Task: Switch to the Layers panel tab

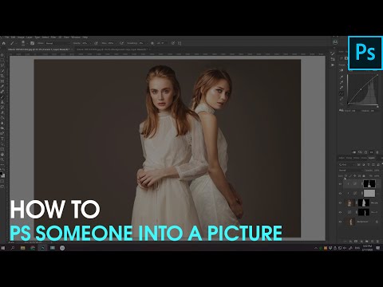Action: [x=371, y=158]
